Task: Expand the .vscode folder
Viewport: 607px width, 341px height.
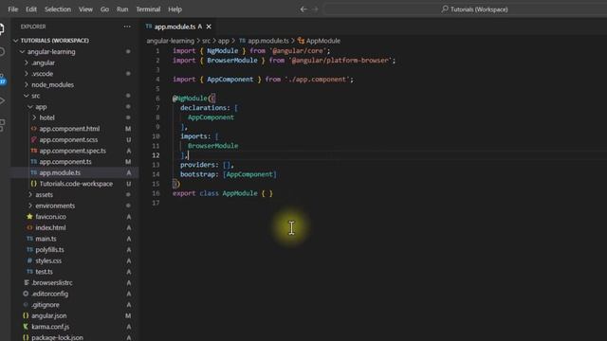Action: [x=42, y=74]
